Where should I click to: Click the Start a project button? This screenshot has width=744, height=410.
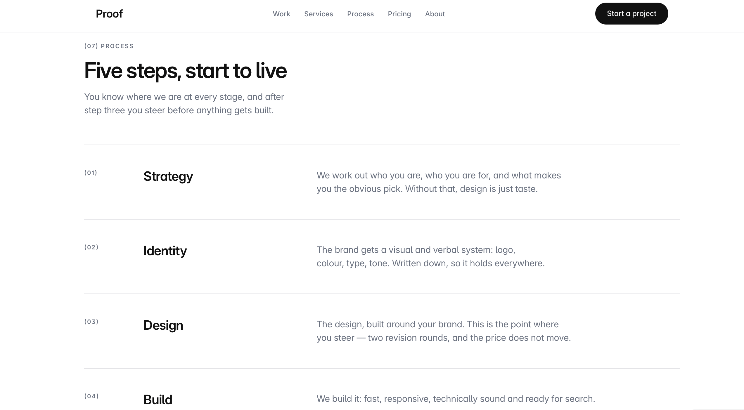point(631,13)
